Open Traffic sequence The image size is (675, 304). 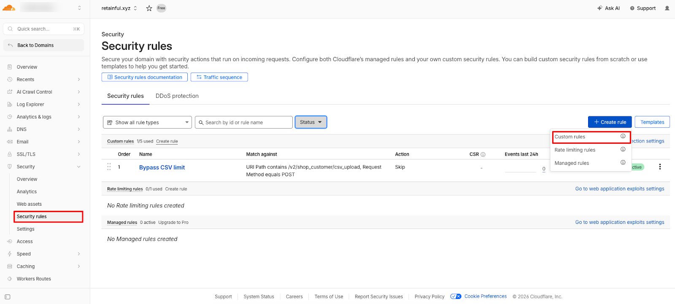219,77
